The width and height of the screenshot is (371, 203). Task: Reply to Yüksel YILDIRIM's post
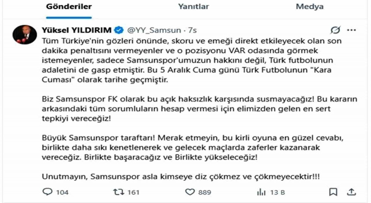coord(48,192)
